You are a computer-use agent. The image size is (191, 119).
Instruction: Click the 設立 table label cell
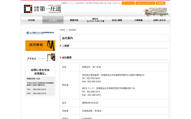pos(70,103)
